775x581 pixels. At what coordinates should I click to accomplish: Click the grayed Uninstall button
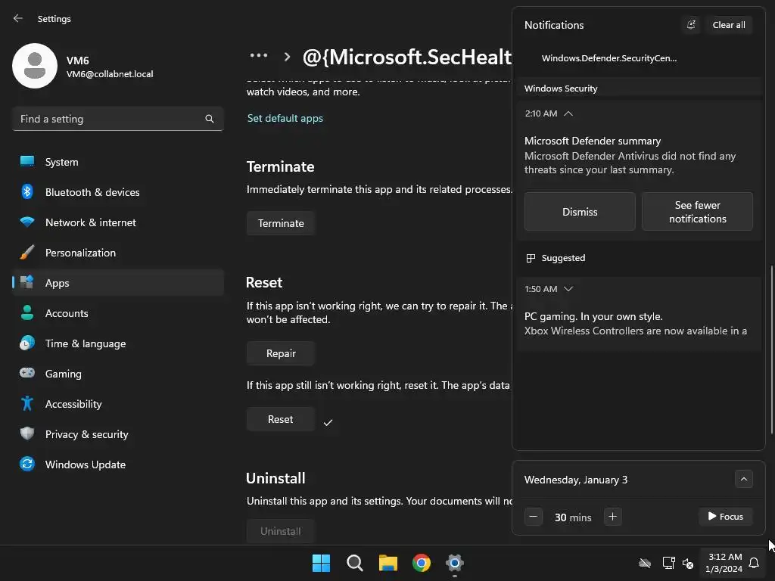pyautogui.click(x=281, y=531)
